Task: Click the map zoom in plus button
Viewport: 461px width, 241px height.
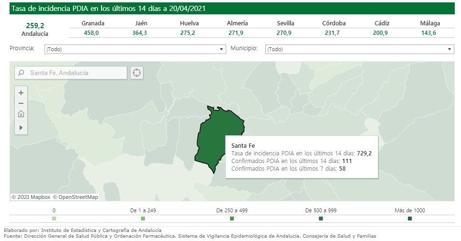Action: coord(21,93)
